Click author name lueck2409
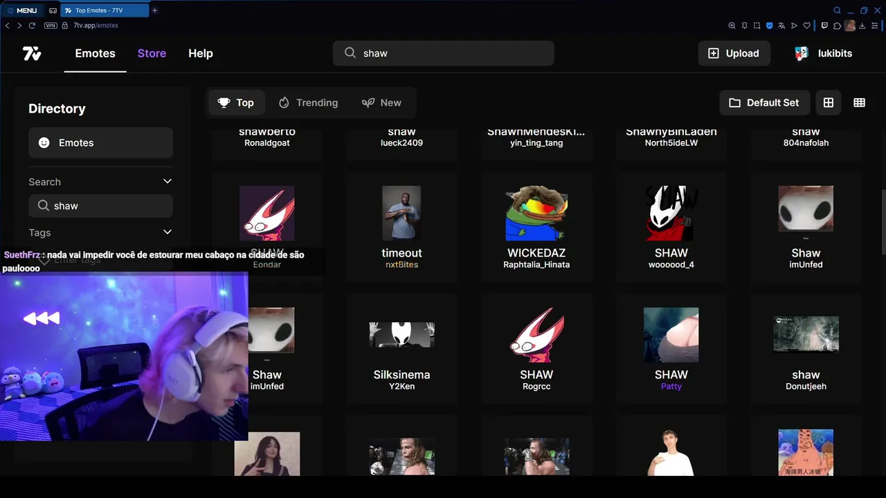 tap(401, 142)
